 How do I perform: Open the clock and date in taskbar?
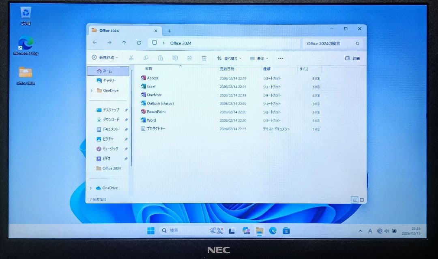tap(411, 231)
